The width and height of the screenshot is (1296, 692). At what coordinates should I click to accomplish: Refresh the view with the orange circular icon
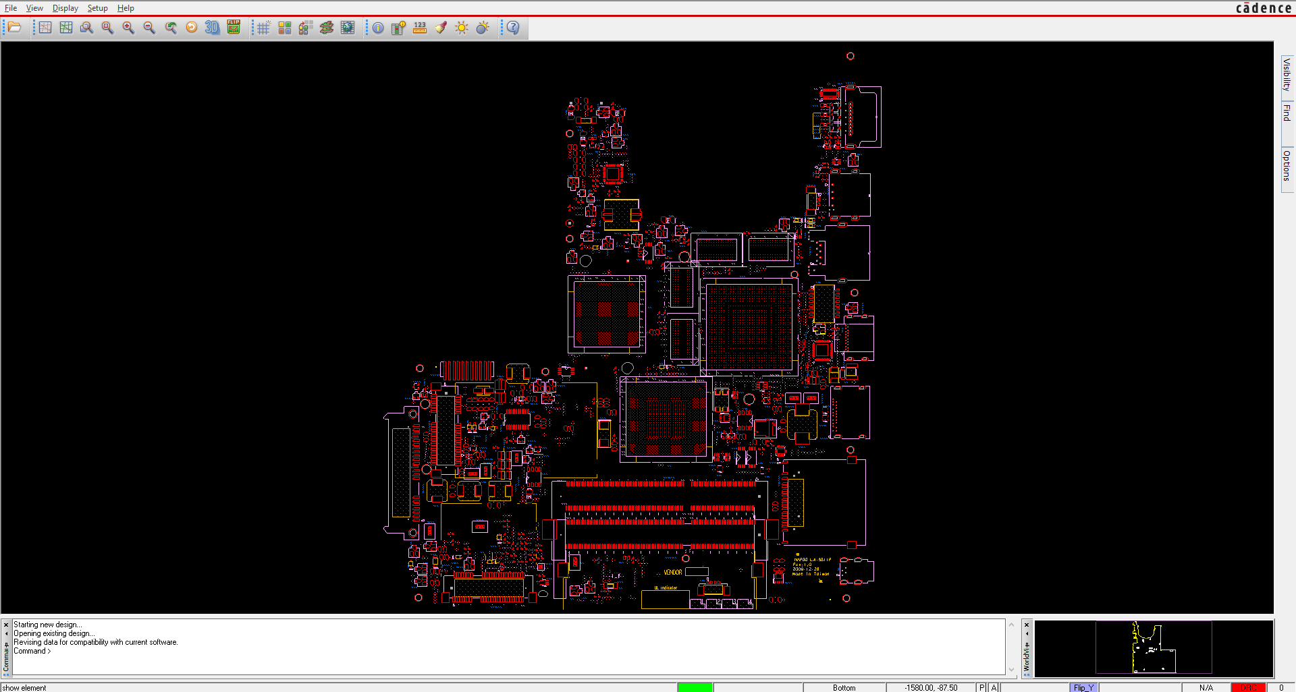coord(192,28)
